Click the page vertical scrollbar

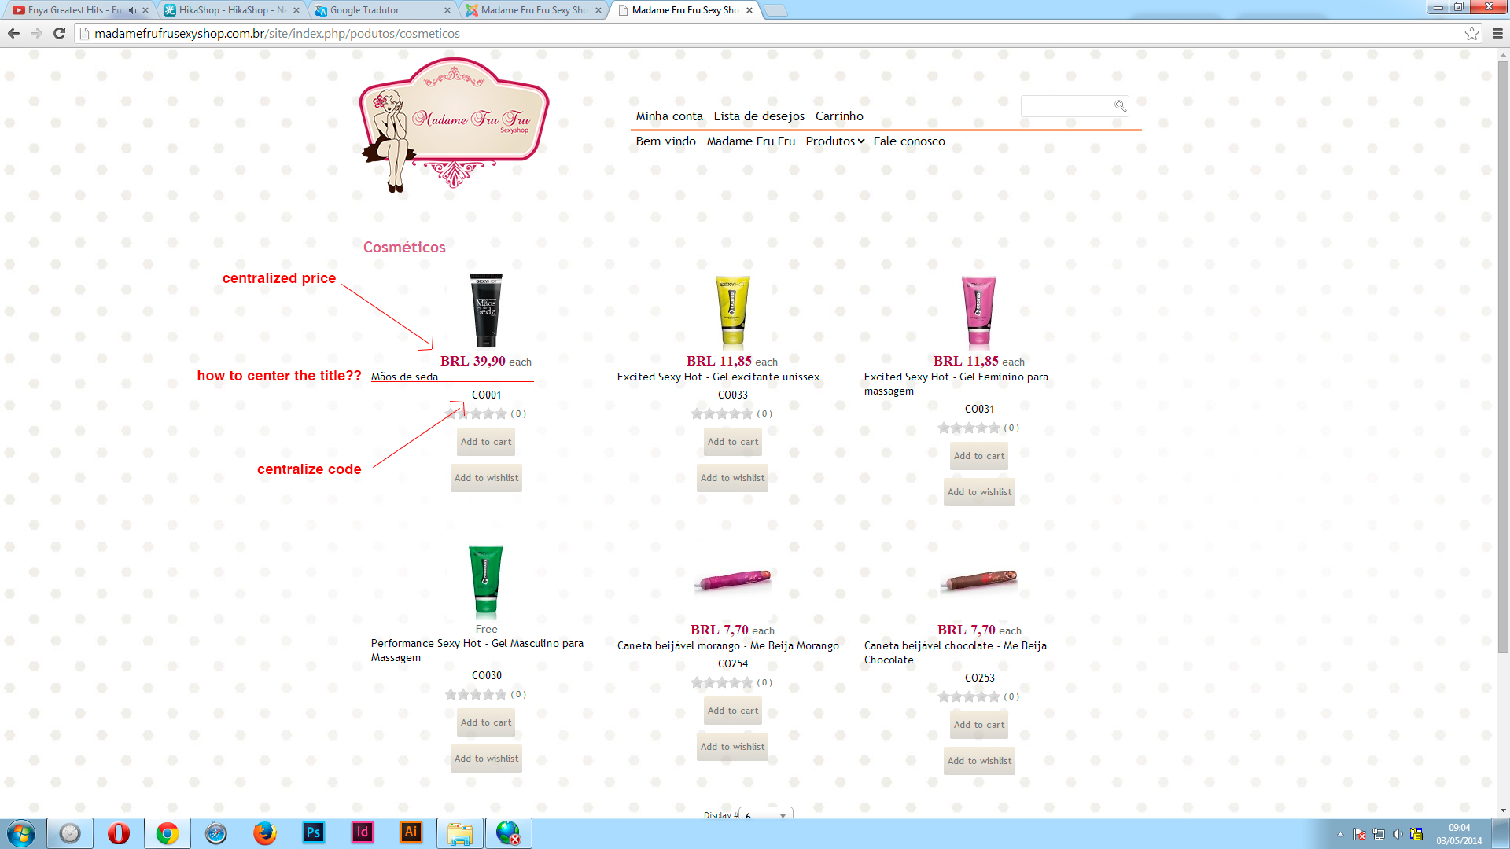coord(1503,354)
